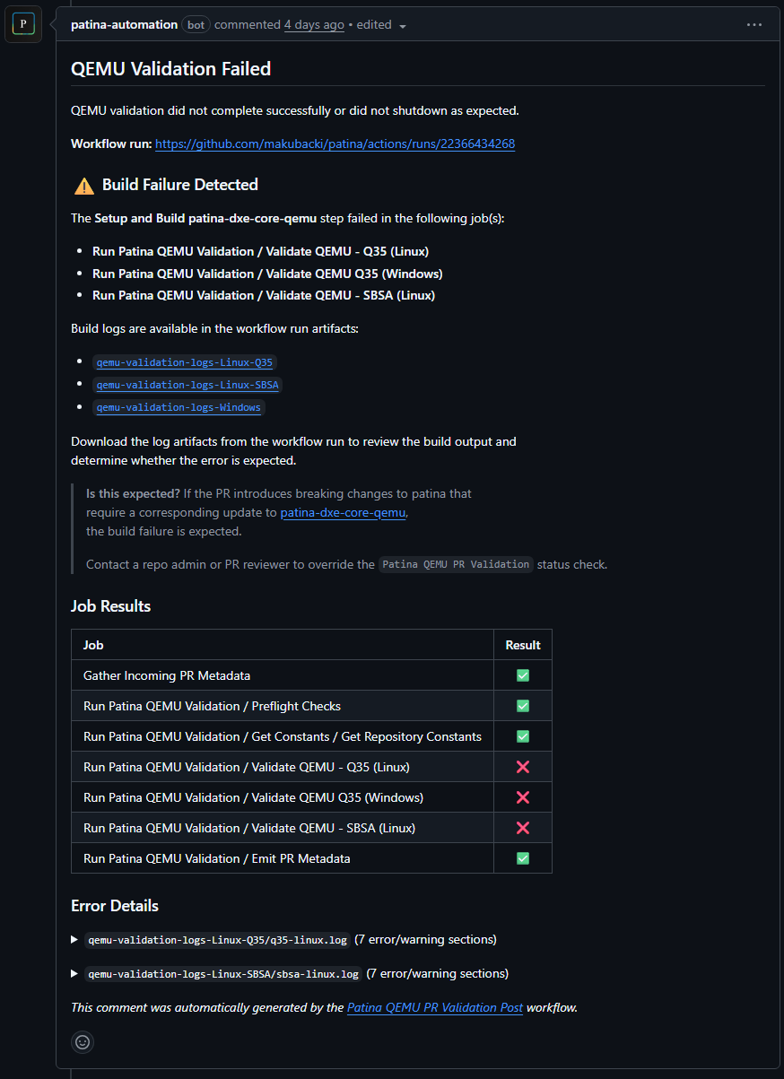Screen dimensions: 784x1079
Task: Open the emoji reaction smiley button
Action: coord(82,1041)
